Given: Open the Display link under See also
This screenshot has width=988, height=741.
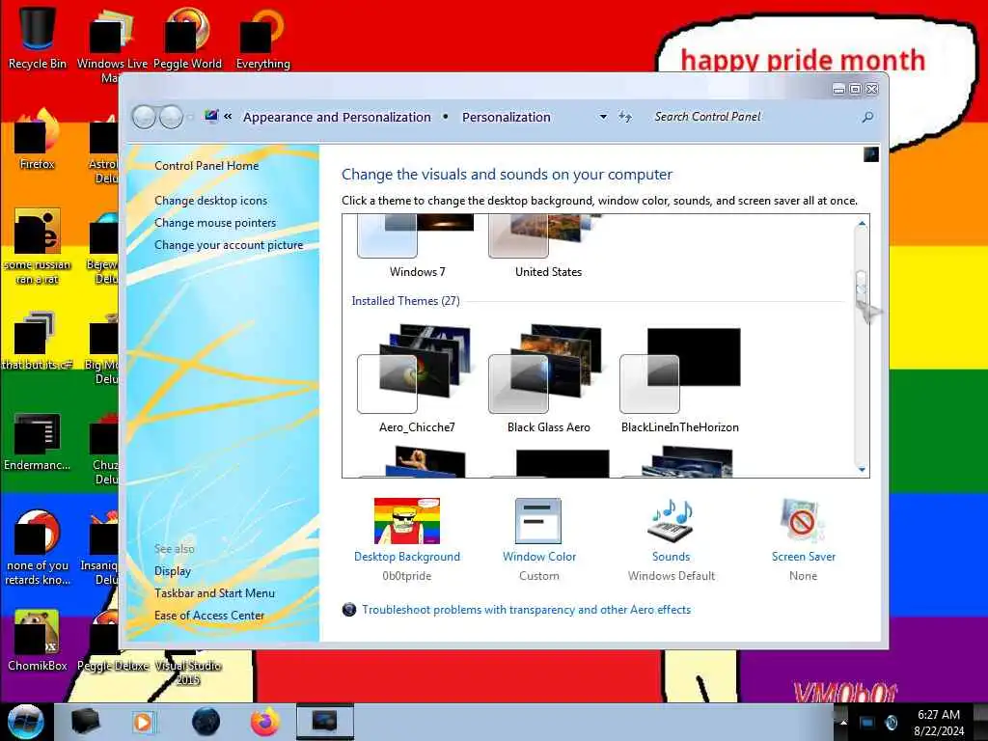Looking at the screenshot, I should (x=173, y=571).
